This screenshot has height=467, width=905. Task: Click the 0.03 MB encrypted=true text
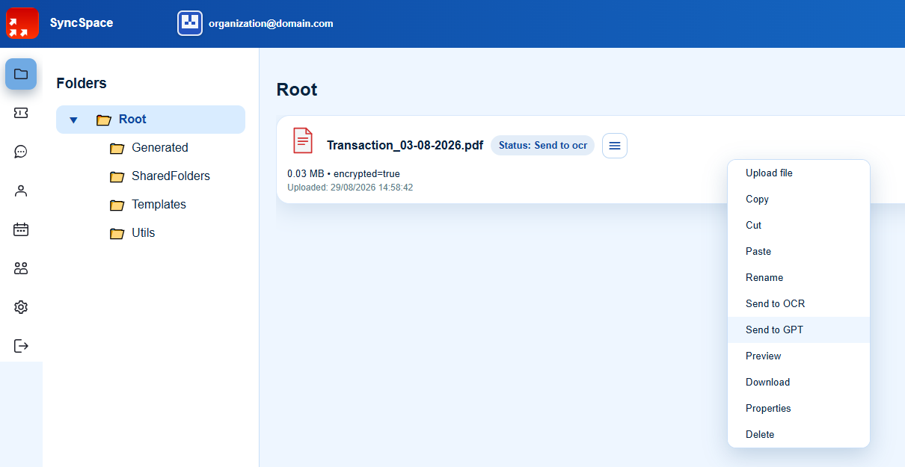pyautogui.click(x=343, y=174)
